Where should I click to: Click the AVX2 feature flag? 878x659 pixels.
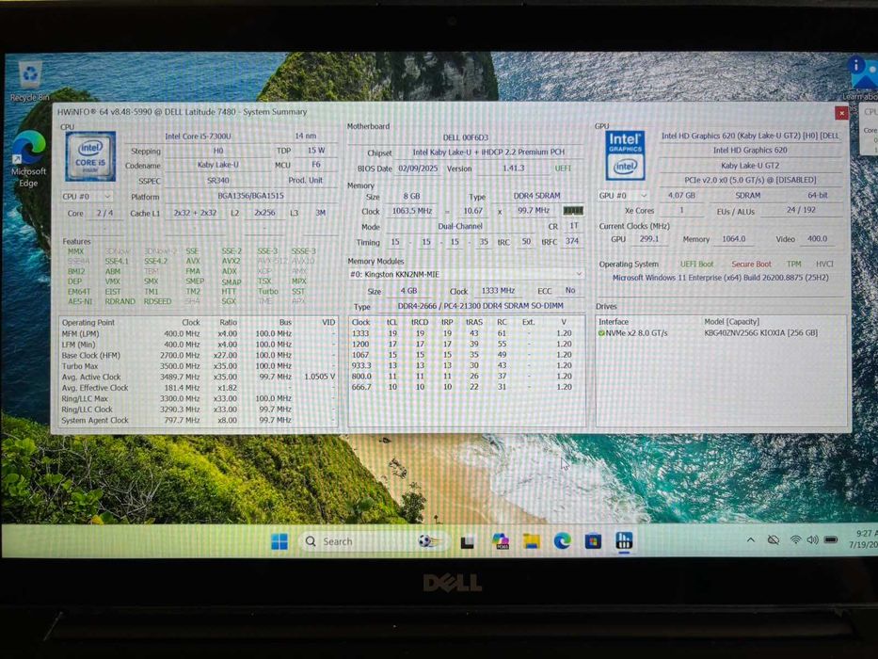click(x=231, y=261)
